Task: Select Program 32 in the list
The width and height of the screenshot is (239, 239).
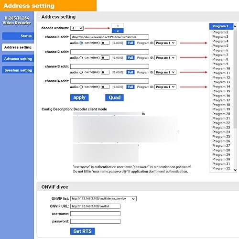Action: tap(221, 168)
